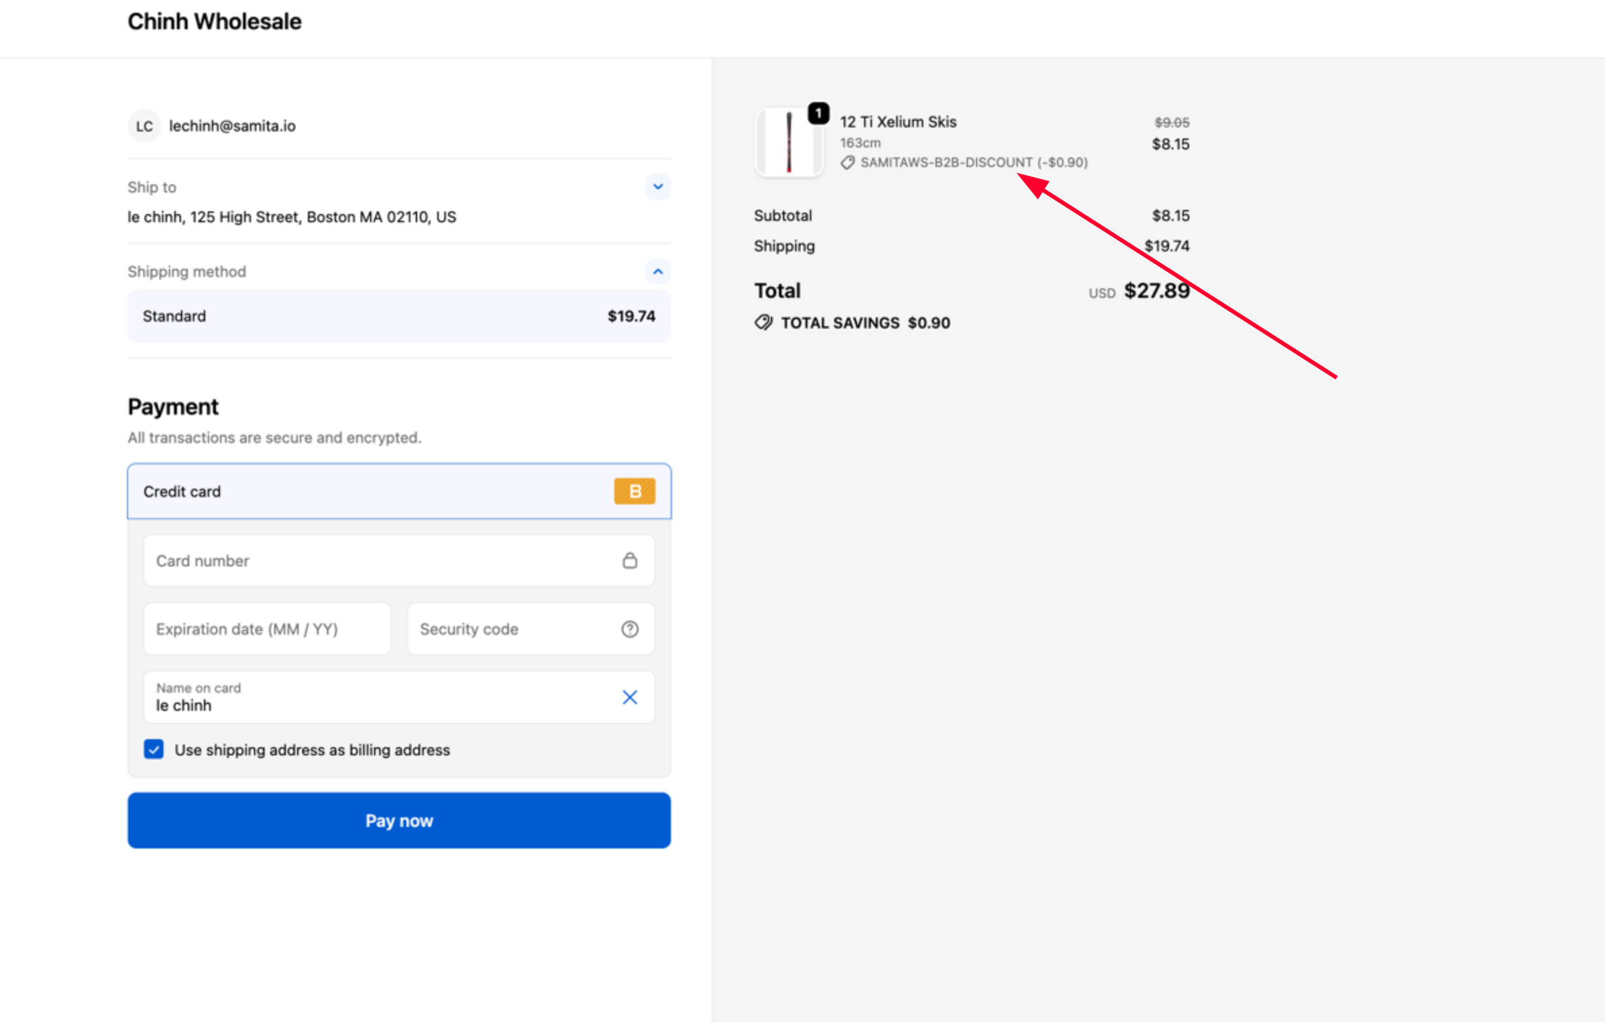
Task: Open the 12 Ti Xelium Skis product thumbnail
Action: point(788,143)
